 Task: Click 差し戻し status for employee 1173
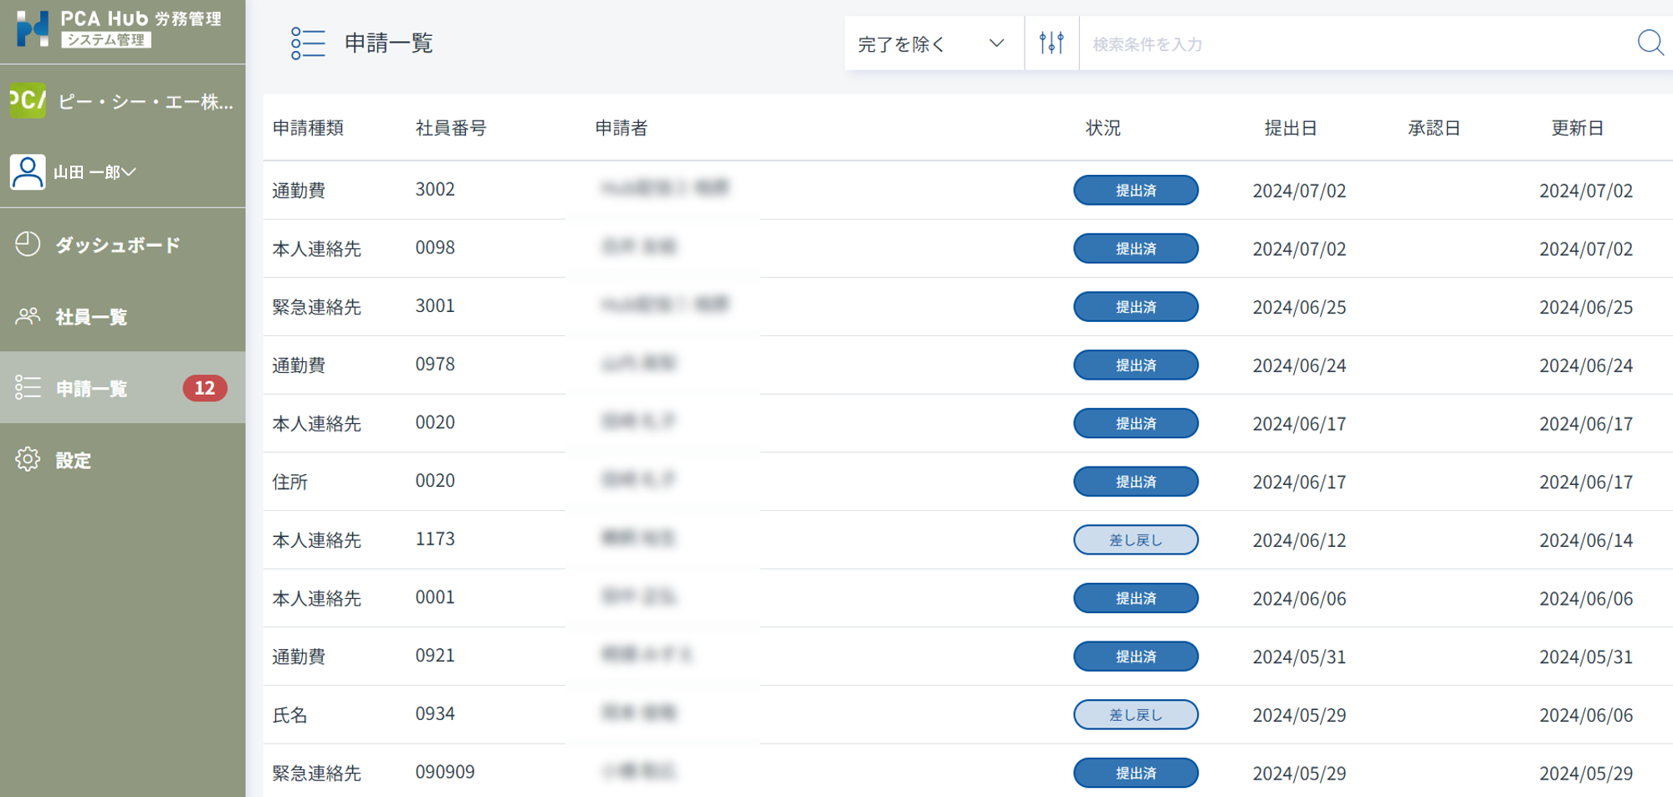pyautogui.click(x=1136, y=539)
